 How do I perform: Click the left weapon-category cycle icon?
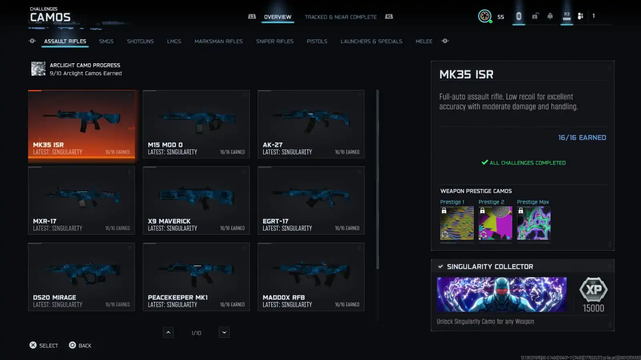coord(32,41)
